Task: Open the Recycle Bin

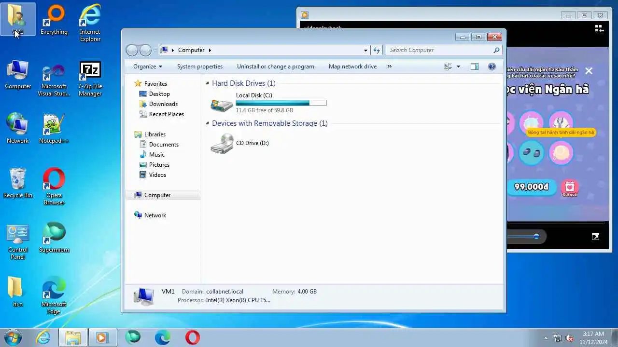Action: (x=18, y=183)
